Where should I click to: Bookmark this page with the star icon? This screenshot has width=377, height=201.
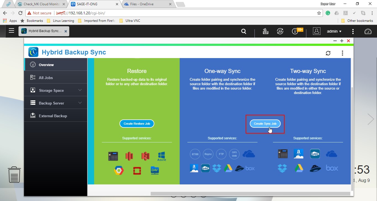tap(319, 13)
